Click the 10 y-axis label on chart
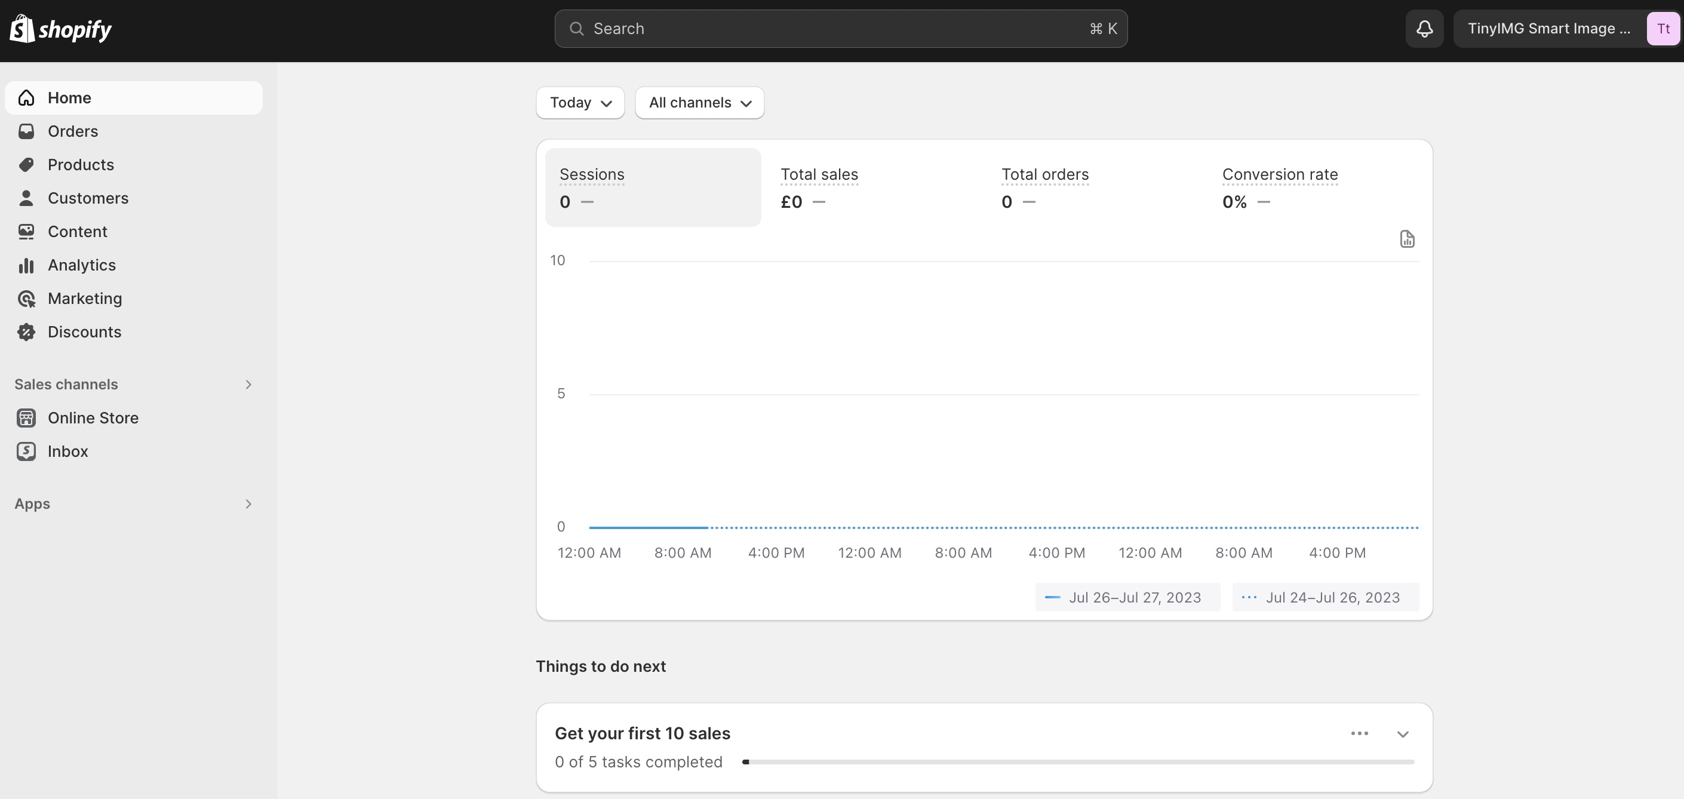The height and width of the screenshot is (799, 1684). click(557, 260)
